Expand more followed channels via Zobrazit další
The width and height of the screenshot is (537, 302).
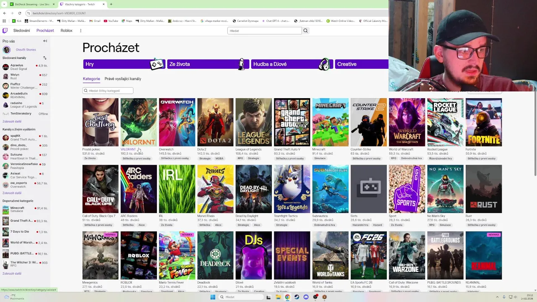12,121
